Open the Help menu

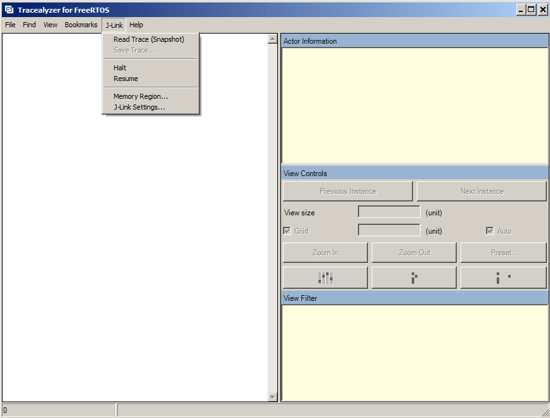point(136,25)
